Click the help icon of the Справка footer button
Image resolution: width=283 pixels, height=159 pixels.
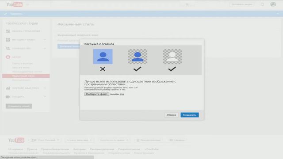[x=171, y=140]
